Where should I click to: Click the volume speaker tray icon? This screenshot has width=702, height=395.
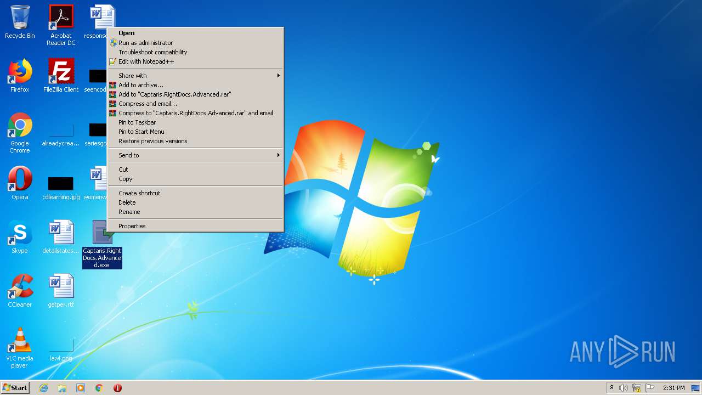(x=624, y=388)
